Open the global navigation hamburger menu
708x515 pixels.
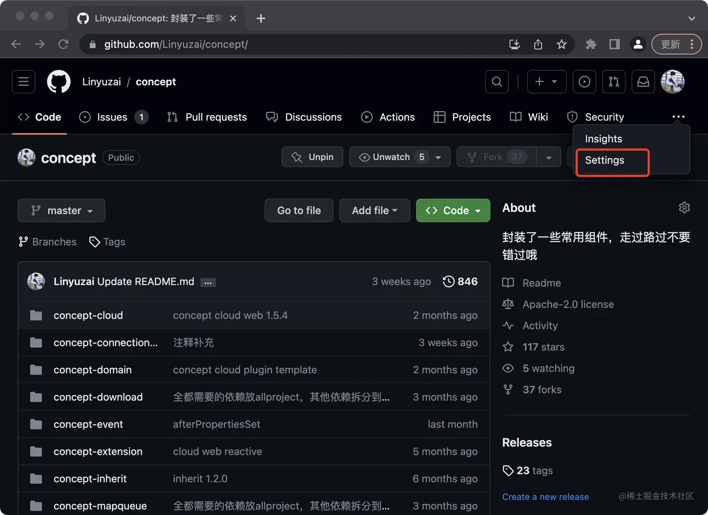(23, 82)
